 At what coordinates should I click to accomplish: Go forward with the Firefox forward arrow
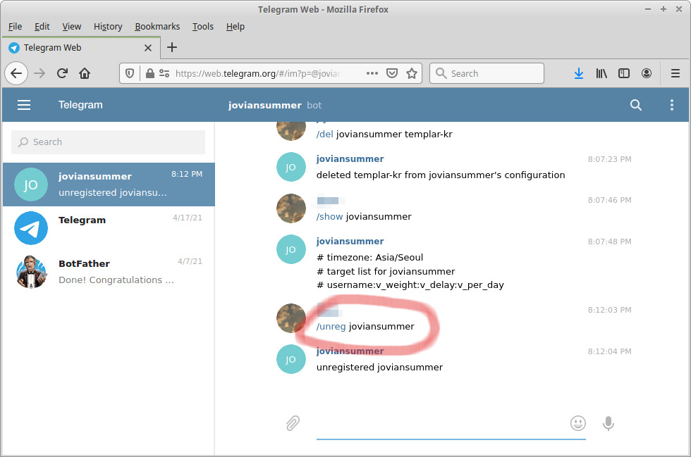click(x=39, y=73)
